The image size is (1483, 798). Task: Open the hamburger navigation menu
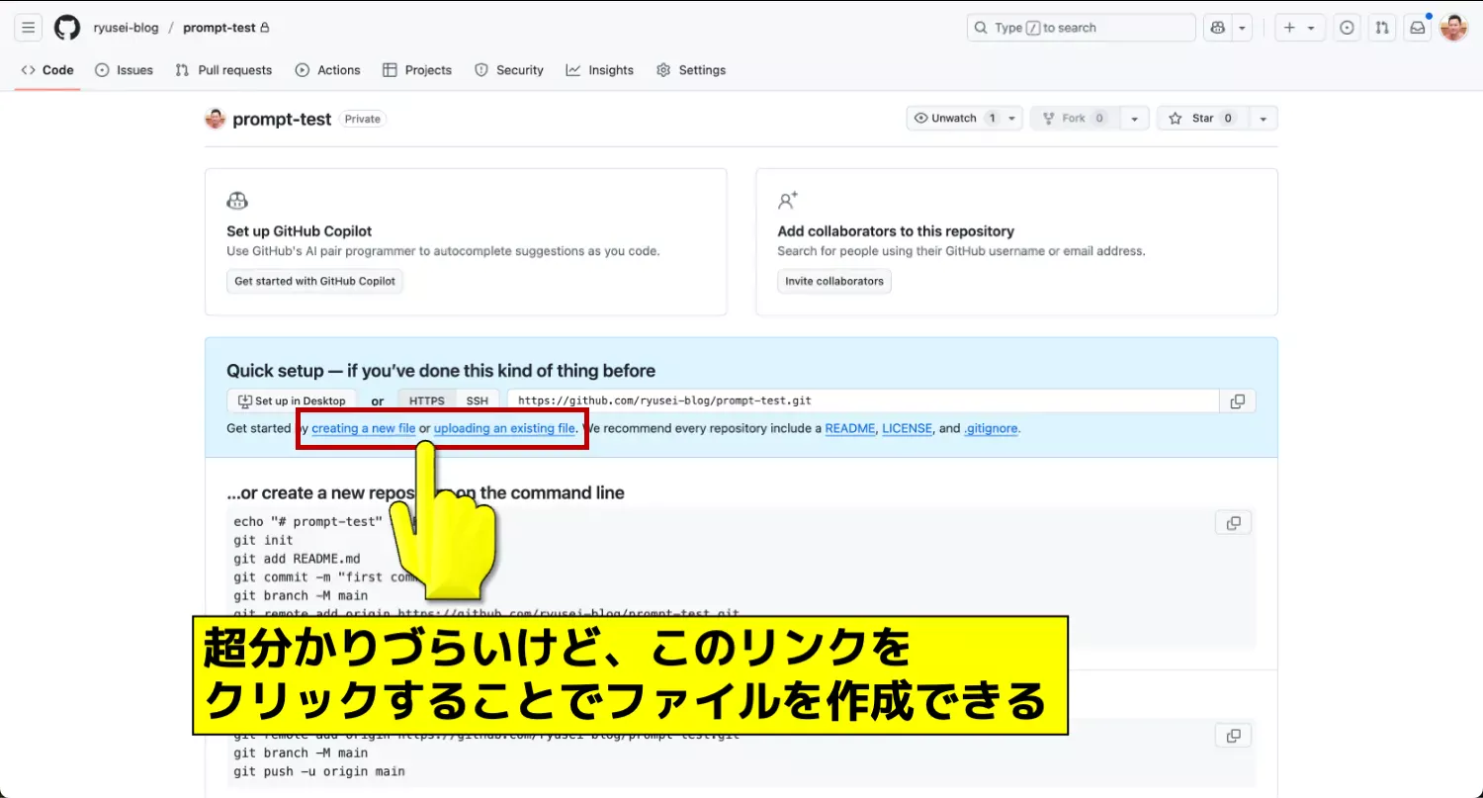coord(29,28)
